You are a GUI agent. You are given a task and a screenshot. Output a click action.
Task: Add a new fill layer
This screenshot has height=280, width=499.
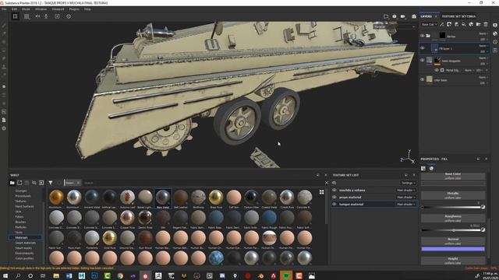click(x=464, y=24)
